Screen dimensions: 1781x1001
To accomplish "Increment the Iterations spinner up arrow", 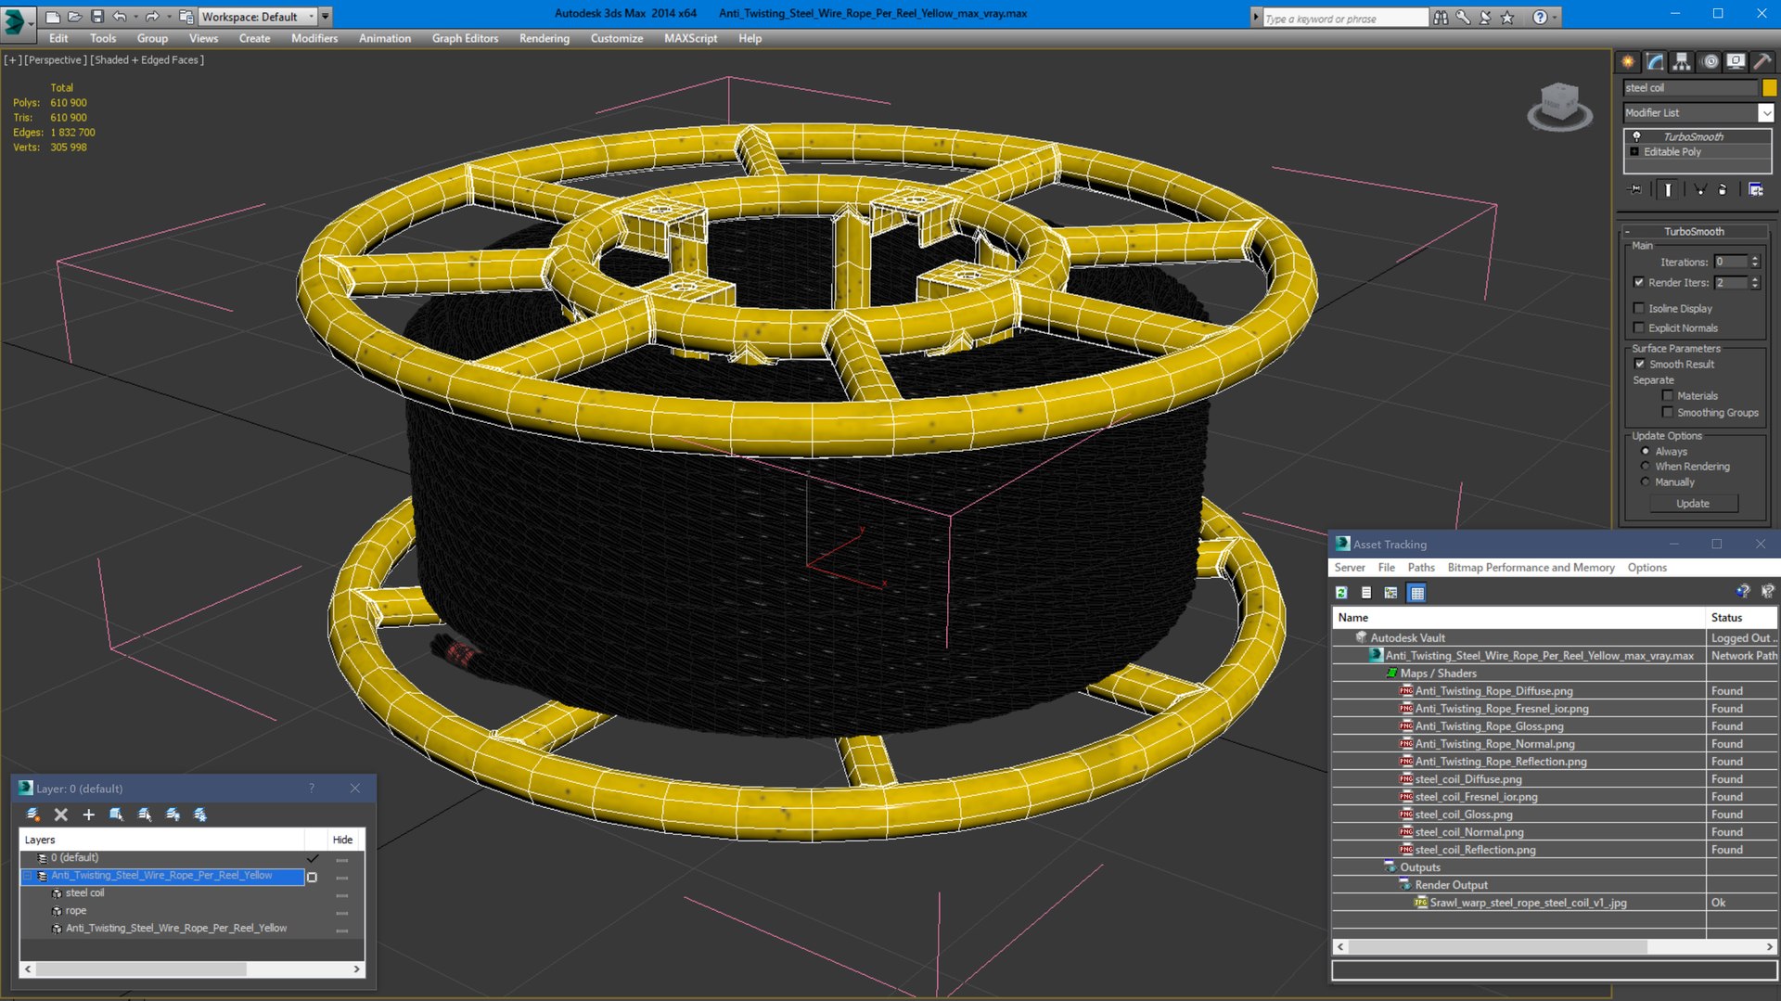I will tap(1755, 258).
